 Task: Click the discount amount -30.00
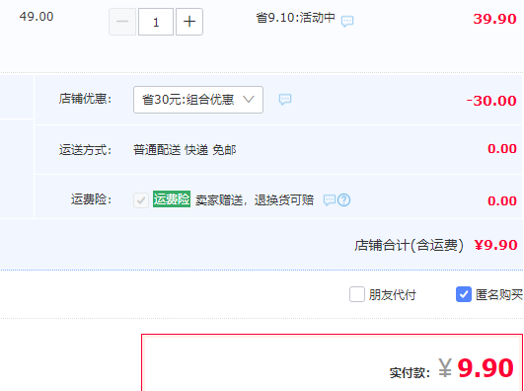coord(491,101)
